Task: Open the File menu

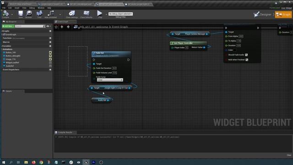Action: point(4,8)
